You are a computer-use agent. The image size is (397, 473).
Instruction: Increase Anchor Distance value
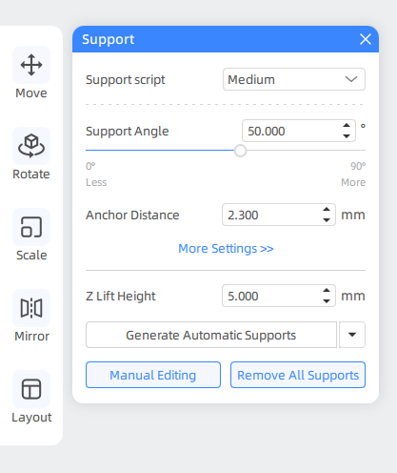(x=327, y=210)
